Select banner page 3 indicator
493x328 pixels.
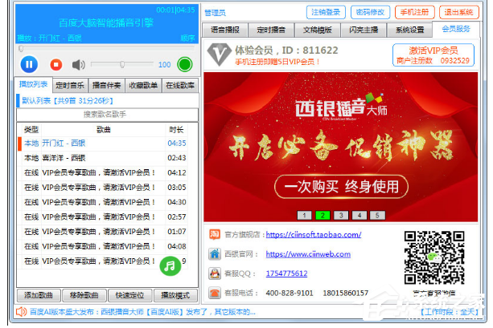341,215
